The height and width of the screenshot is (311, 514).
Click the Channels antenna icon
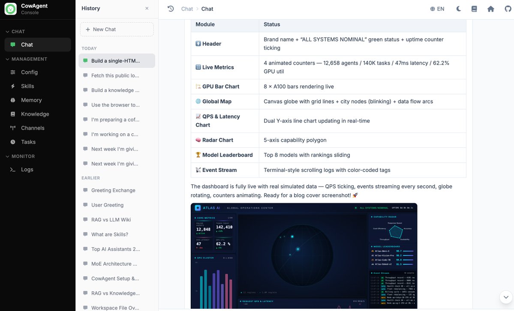(x=13, y=128)
